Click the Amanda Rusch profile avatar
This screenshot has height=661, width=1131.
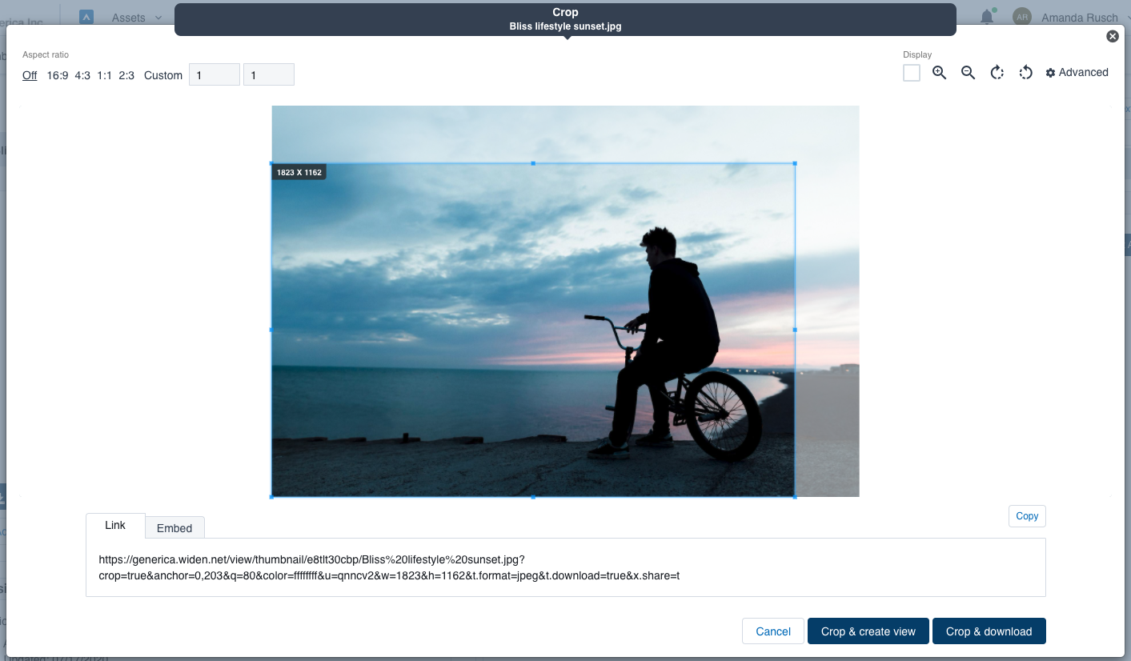[x=1021, y=16]
